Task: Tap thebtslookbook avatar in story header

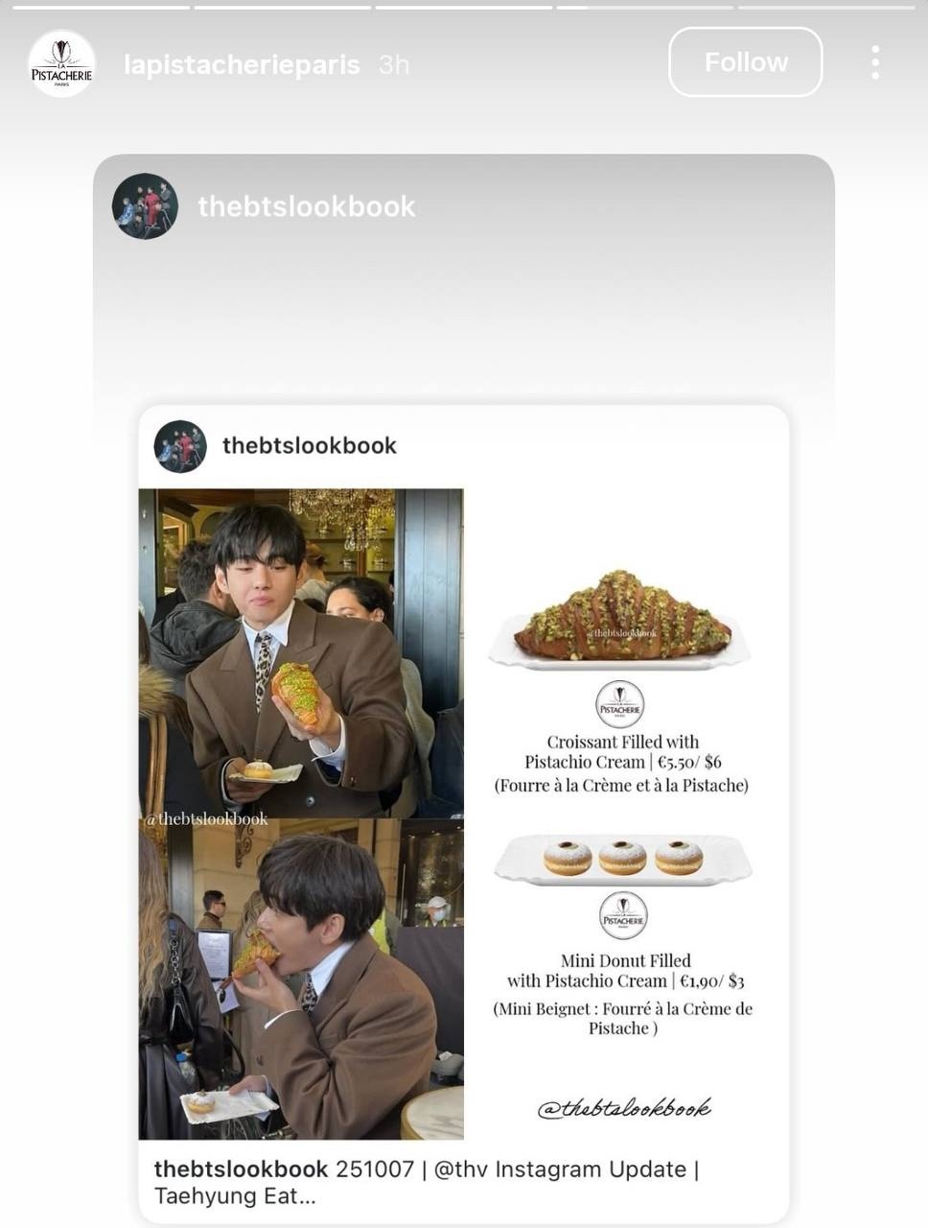Action: (146, 206)
